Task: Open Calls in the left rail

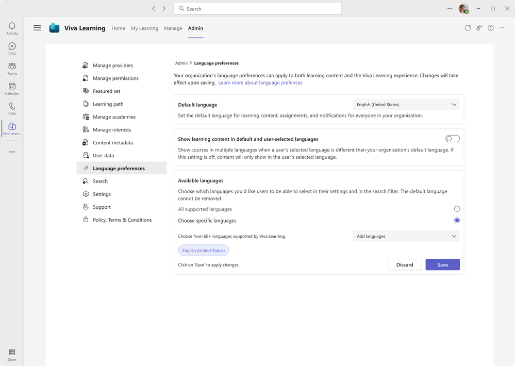Action: click(12, 109)
